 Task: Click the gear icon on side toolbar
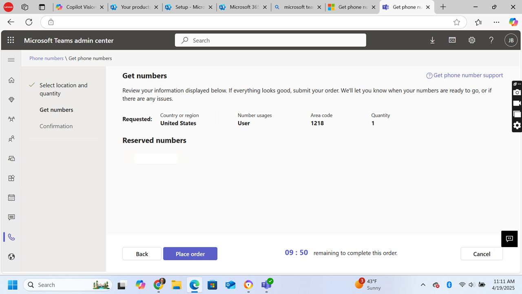[x=517, y=125]
